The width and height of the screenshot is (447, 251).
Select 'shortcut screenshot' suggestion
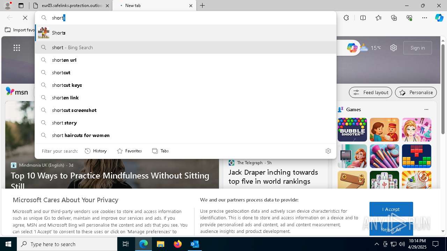[x=185, y=110]
